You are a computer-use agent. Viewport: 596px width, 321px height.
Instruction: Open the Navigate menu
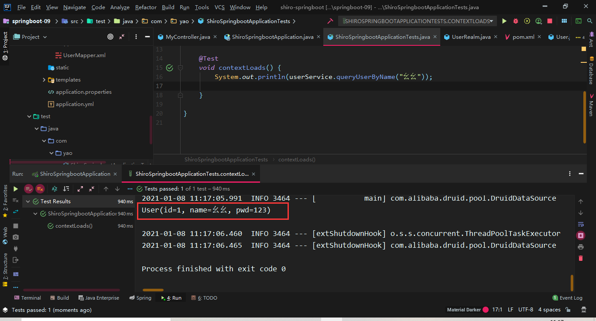click(x=75, y=7)
